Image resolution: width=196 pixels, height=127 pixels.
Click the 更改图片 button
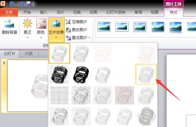pos(77,30)
